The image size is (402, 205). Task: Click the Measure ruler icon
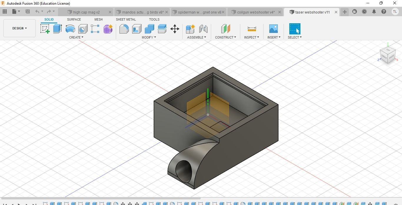tap(252, 29)
